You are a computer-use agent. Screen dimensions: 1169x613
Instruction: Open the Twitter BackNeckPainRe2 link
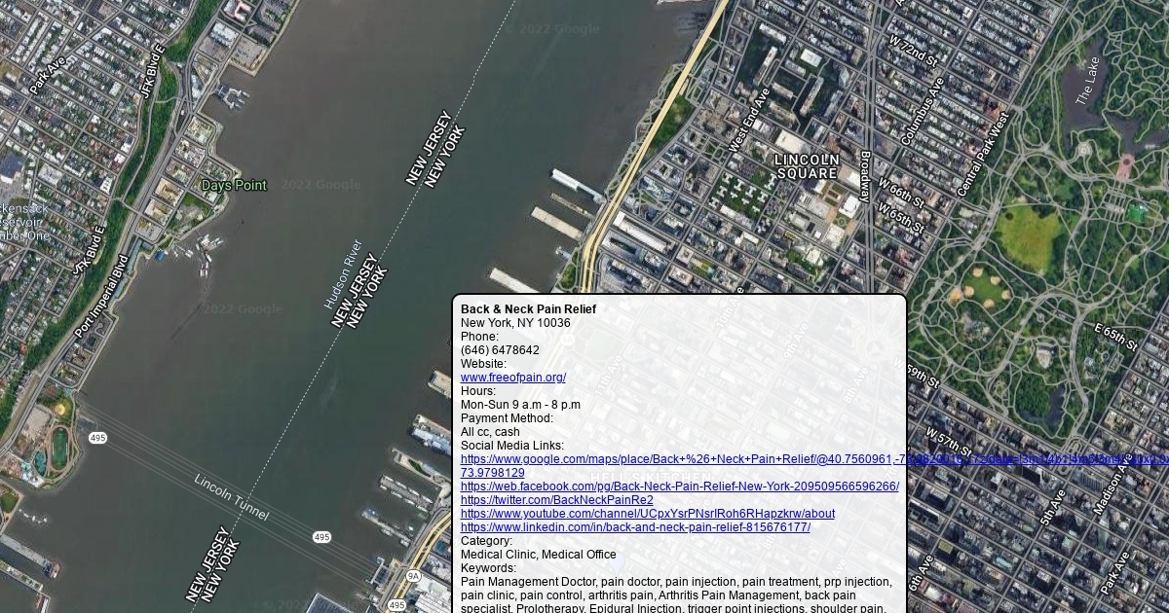pos(556,500)
